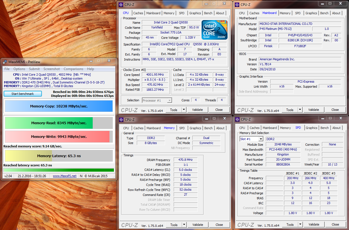This screenshot has width=349, height=230.
Task: Click the Max Bandwidth PC2-6400 (400 MHz) value
Action: click(x=283, y=150)
